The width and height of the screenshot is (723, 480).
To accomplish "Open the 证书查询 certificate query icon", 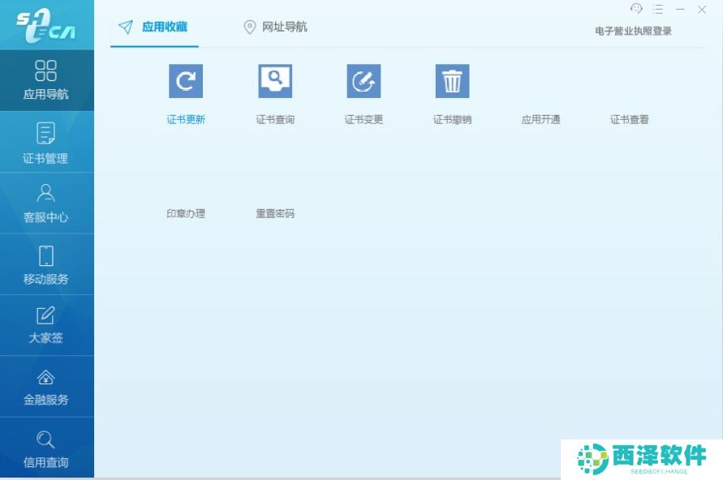I will tap(275, 81).
